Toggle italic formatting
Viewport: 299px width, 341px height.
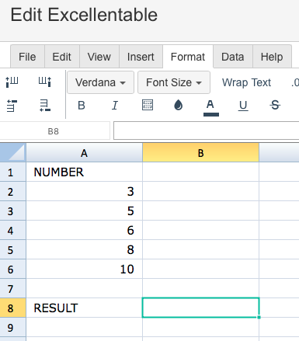[115, 106]
